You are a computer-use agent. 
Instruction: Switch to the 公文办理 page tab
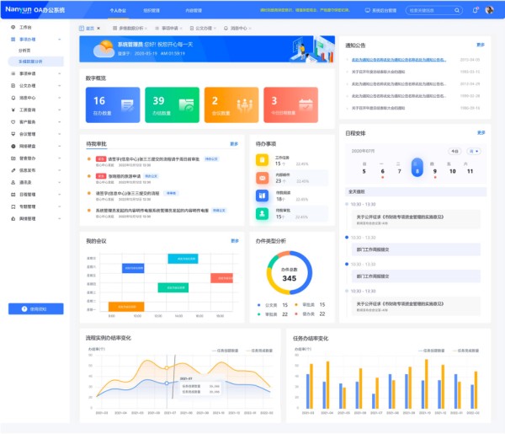pyautogui.click(x=203, y=29)
